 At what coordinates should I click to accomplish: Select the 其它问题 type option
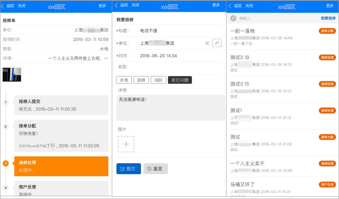click(x=180, y=80)
